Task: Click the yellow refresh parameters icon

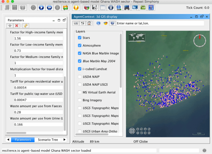Action: click(26, 25)
